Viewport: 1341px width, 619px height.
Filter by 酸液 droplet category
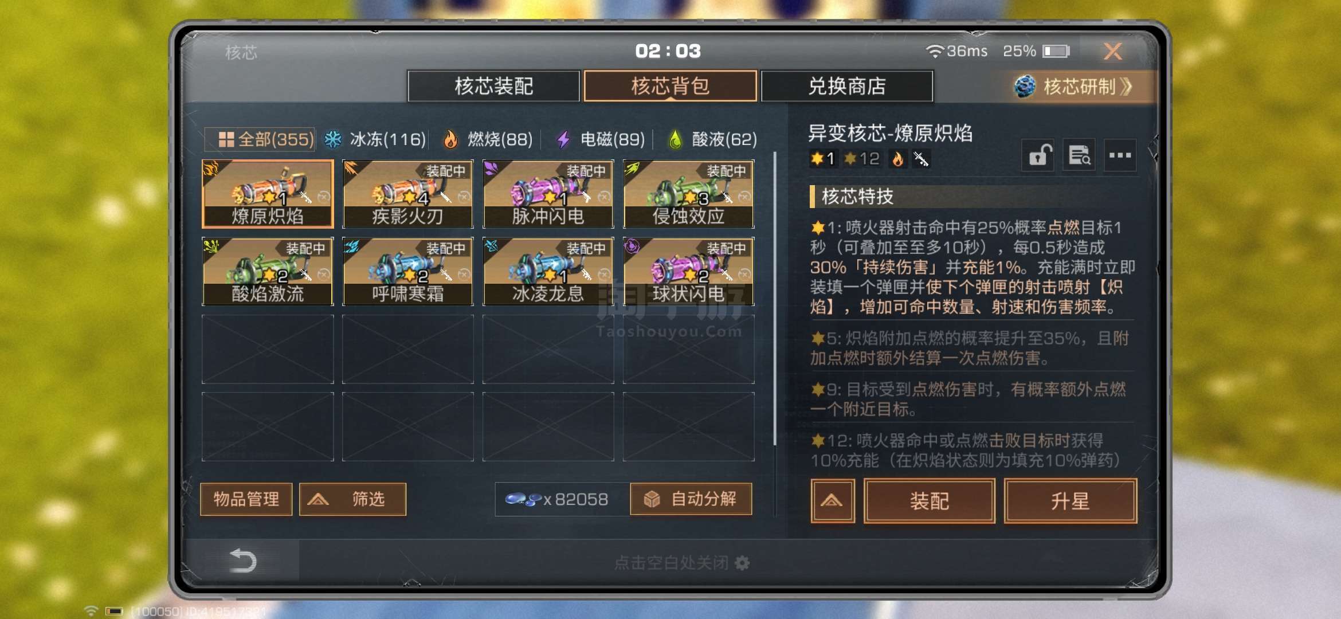tap(713, 139)
